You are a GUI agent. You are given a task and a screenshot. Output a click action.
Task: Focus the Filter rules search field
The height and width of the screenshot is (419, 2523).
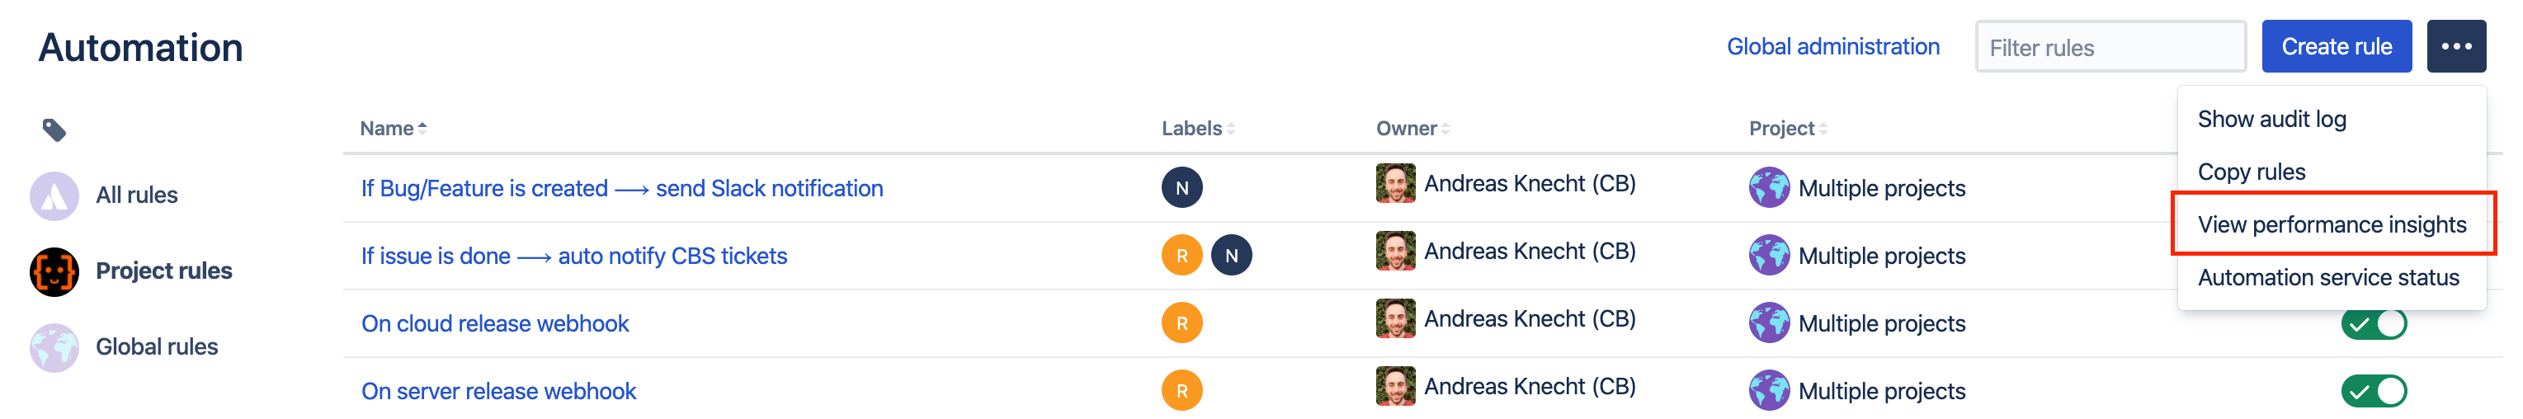(x=2110, y=47)
